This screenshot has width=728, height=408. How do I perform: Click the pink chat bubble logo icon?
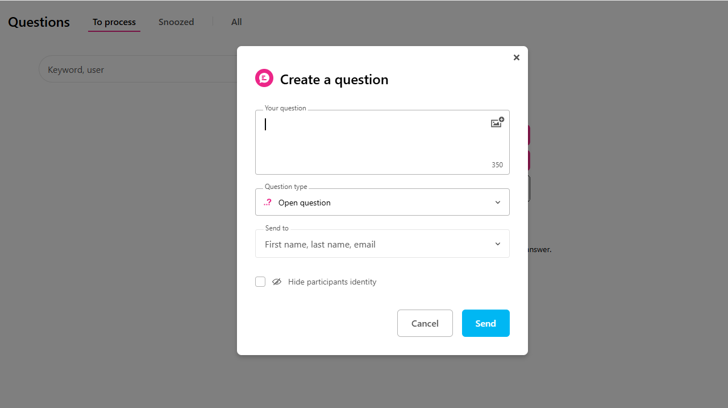264,79
